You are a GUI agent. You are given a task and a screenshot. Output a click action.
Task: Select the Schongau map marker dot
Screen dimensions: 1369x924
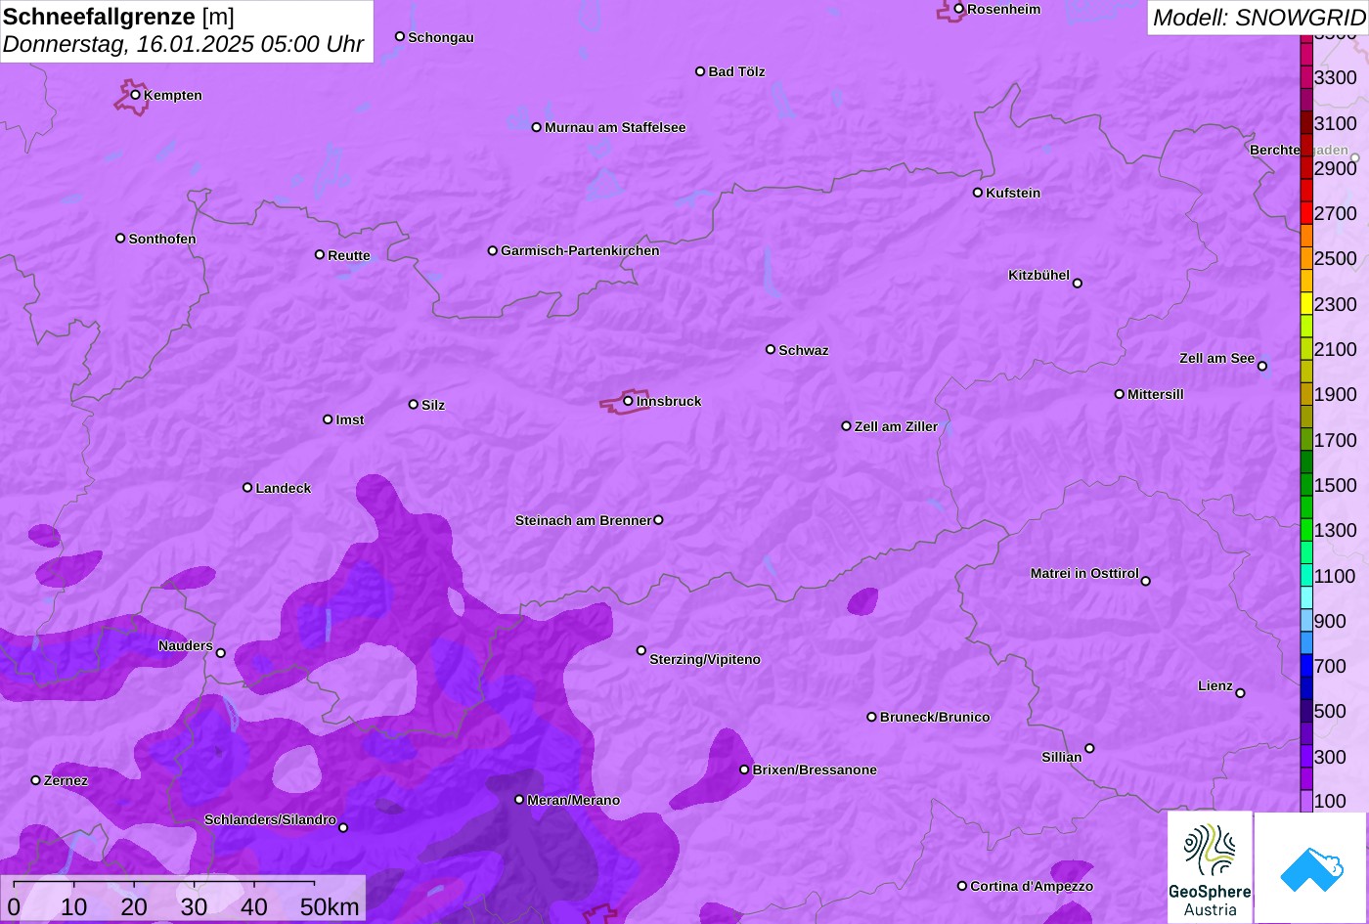(x=400, y=36)
